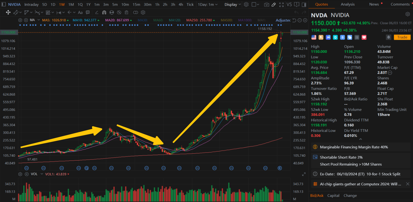Toggle the MA1000 line visibility
Viewport: 413px width, 202px height.
245,20
